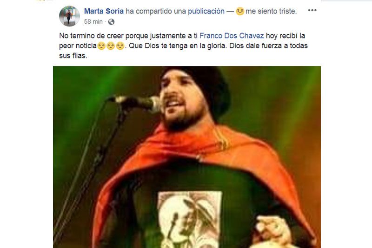Open the three-dot post options menu
The image size is (372, 248).
[312, 10]
